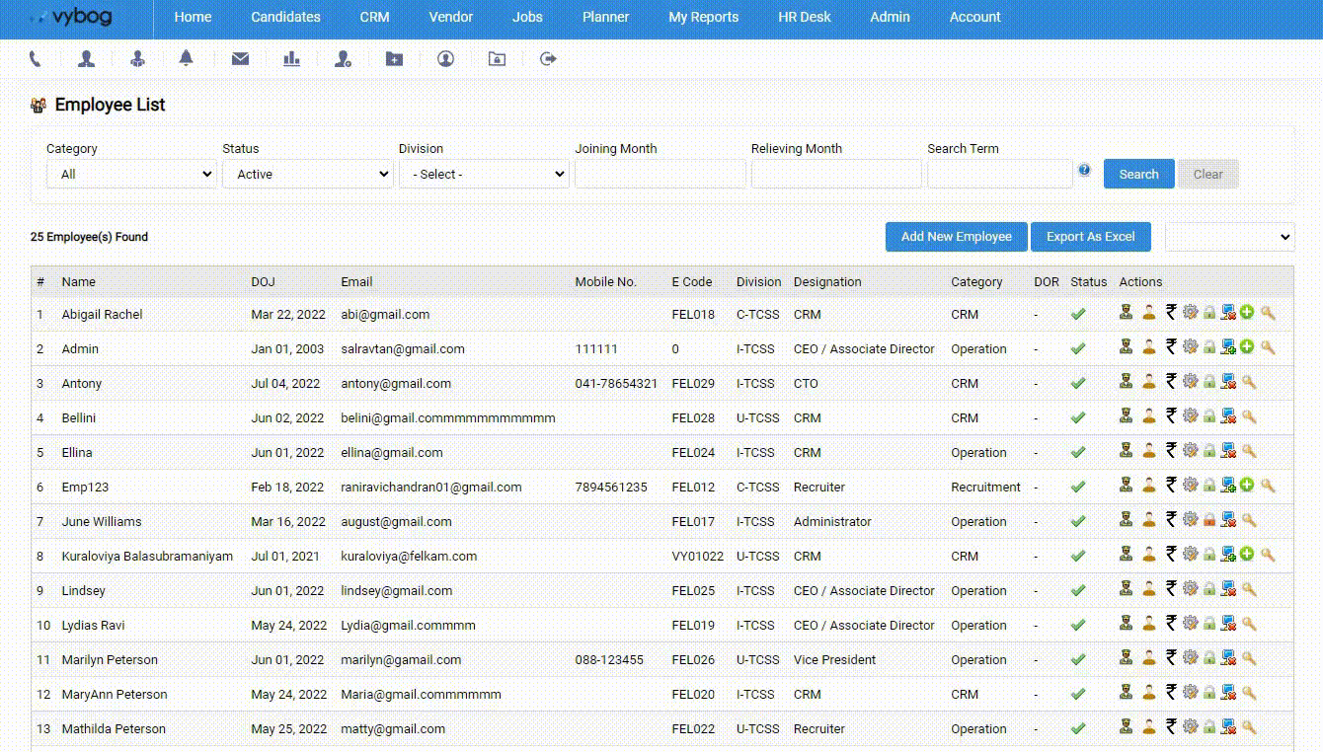The height and width of the screenshot is (752, 1323).
Task: Open the Category dropdown filter
Action: tap(131, 174)
